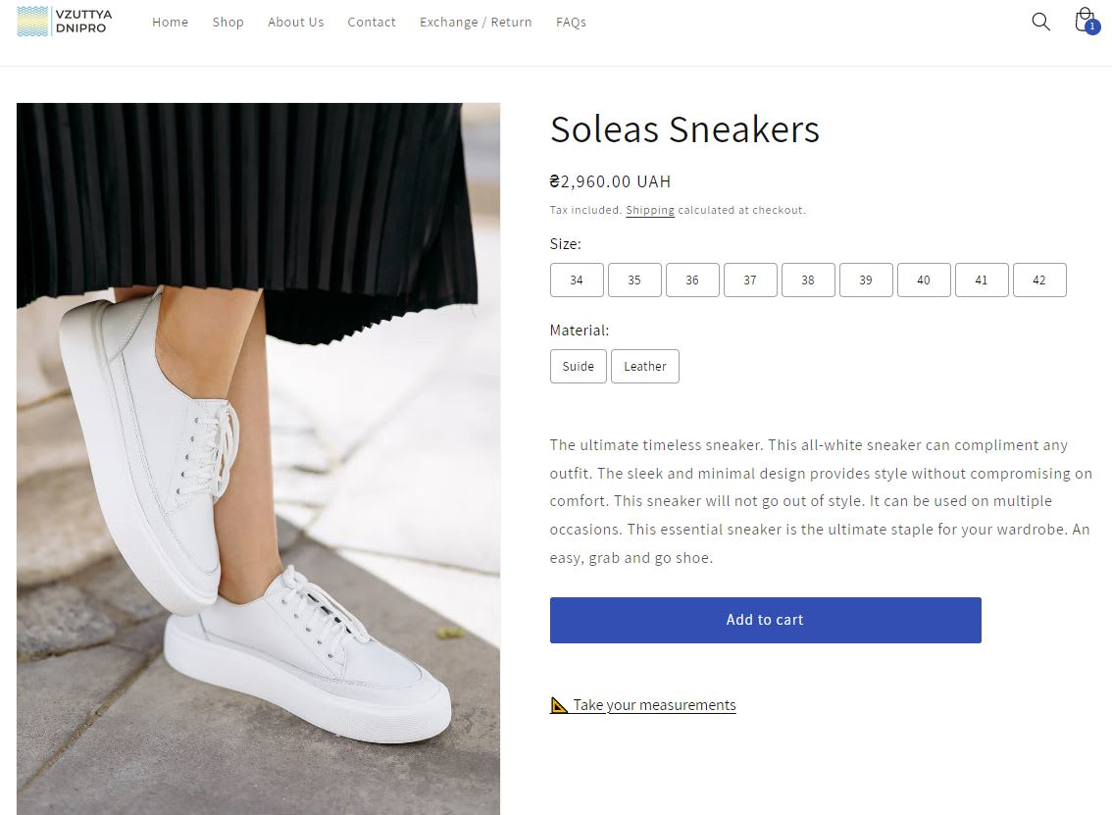Image resolution: width=1112 pixels, height=815 pixels.
Task: Open the FAQs page
Action: [x=571, y=22]
